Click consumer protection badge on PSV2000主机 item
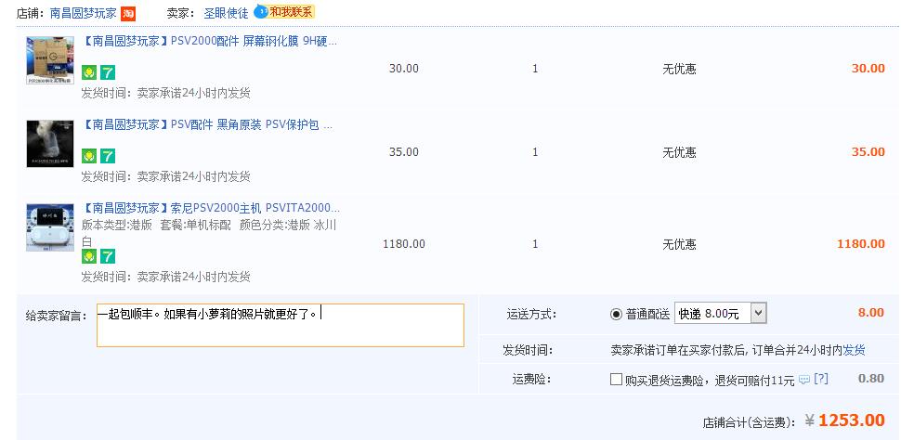This screenshot has width=901, height=440. [x=89, y=256]
